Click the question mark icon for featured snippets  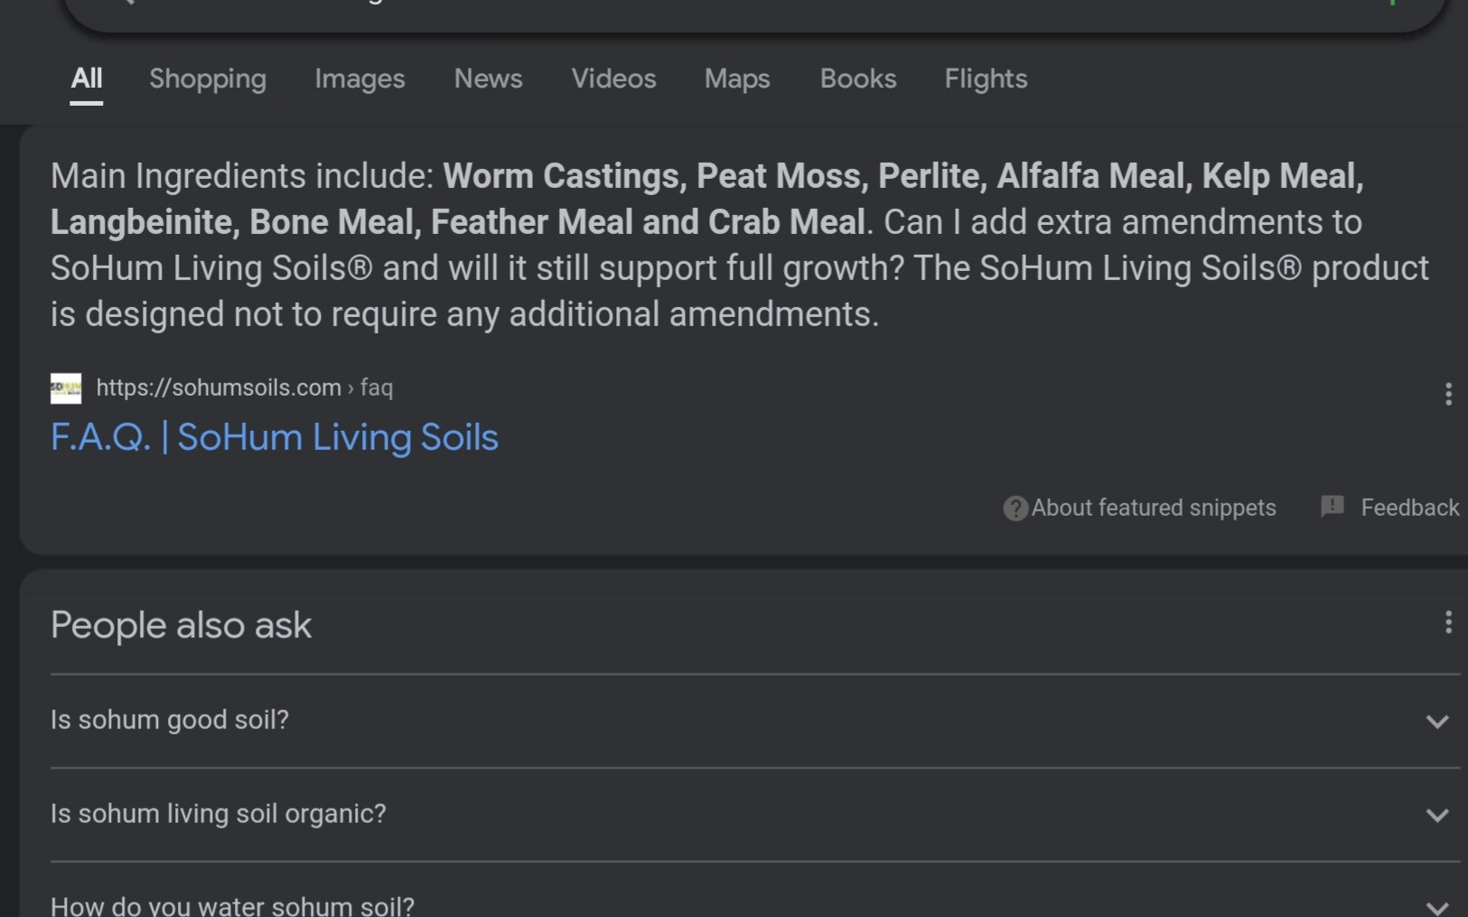point(1015,509)
